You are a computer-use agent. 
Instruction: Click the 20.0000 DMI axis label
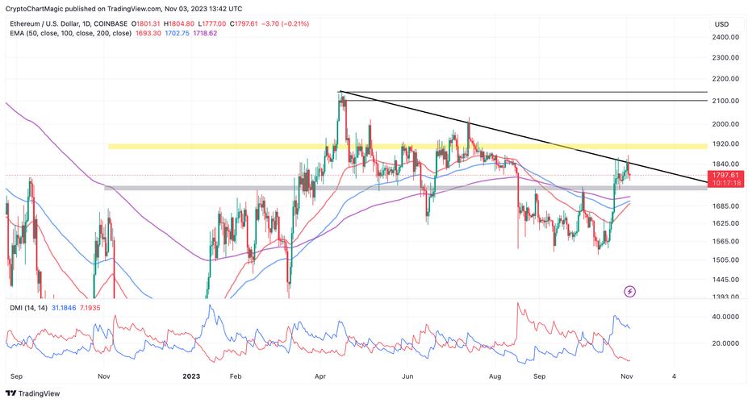coord(725,343)
